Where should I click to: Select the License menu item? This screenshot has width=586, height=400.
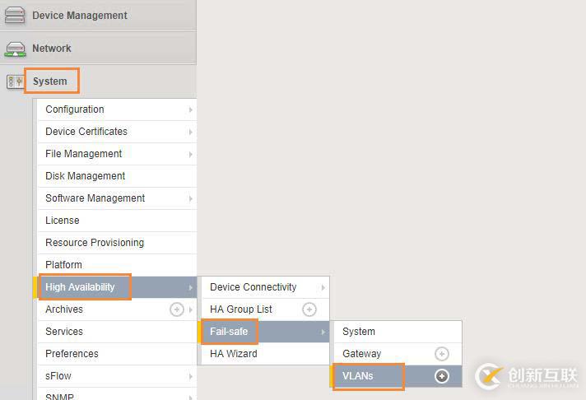point(63,221)
